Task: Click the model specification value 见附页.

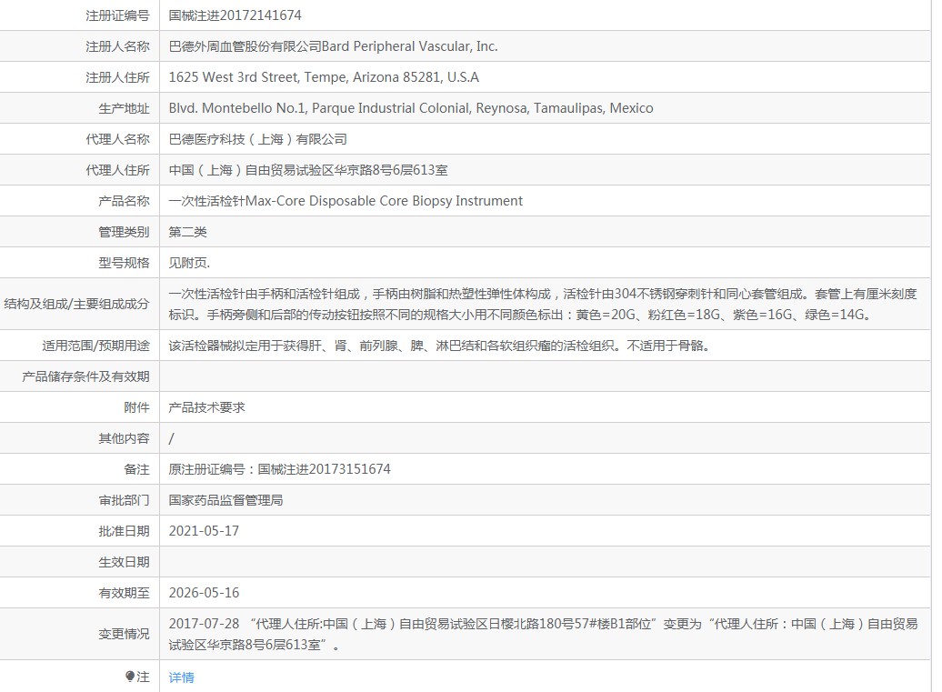Action: [x=189, y=263]
